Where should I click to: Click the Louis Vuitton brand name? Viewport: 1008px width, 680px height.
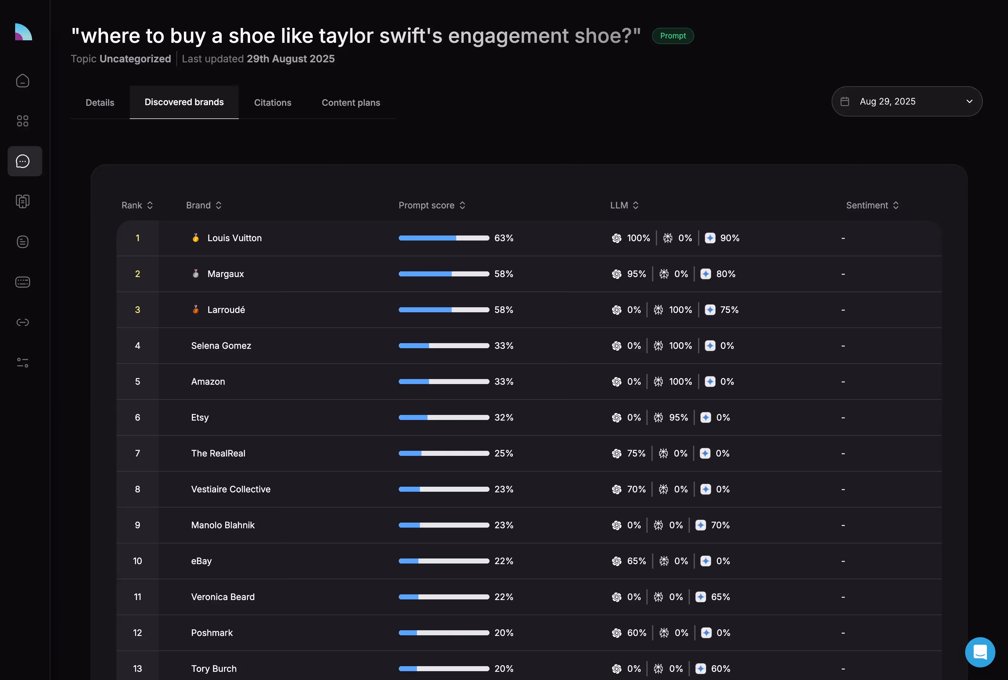pyautogui.click(x=234, y=238)
